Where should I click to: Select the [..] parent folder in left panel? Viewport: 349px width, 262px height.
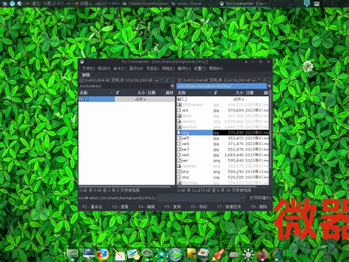pos(127,99)
